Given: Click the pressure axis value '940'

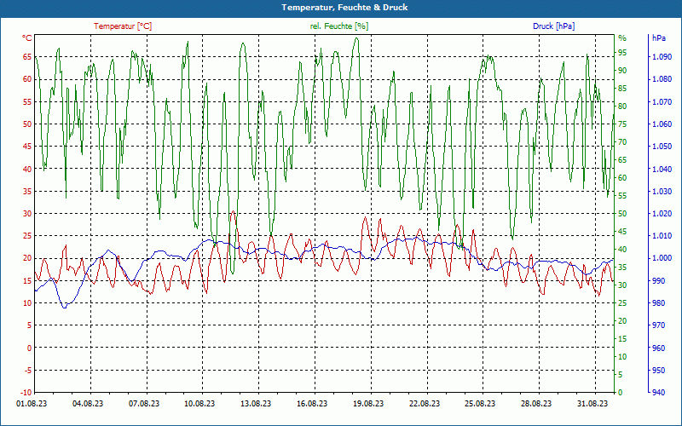Looking at the screenshot, I should point(659,392).
